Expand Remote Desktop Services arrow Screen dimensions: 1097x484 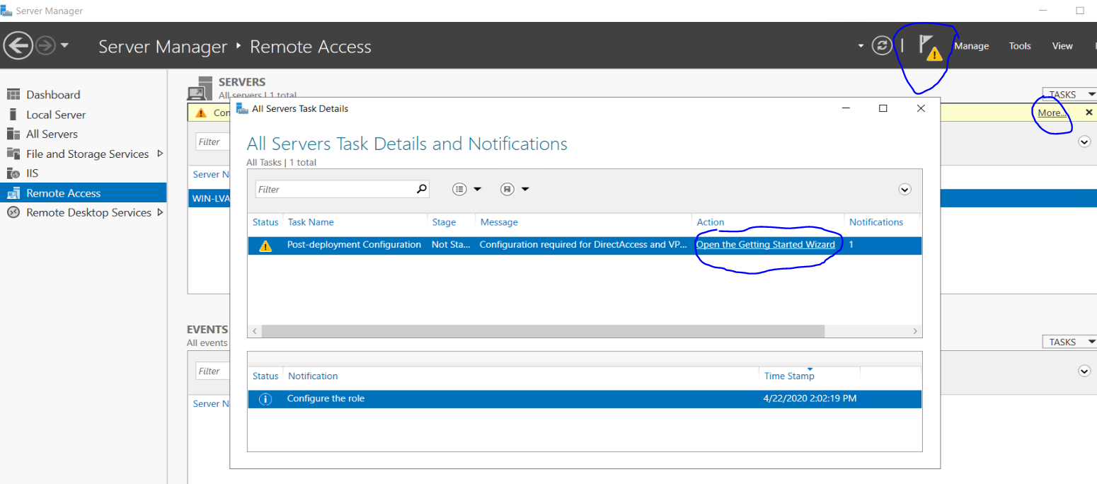pyautogui.click(x=160, y=212)
